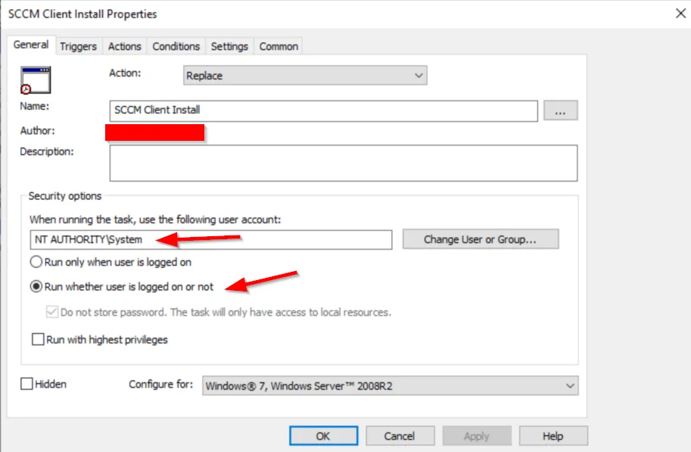Open the Actions tab
Screen dimensions: 691x452
click(x=125, y=46)
